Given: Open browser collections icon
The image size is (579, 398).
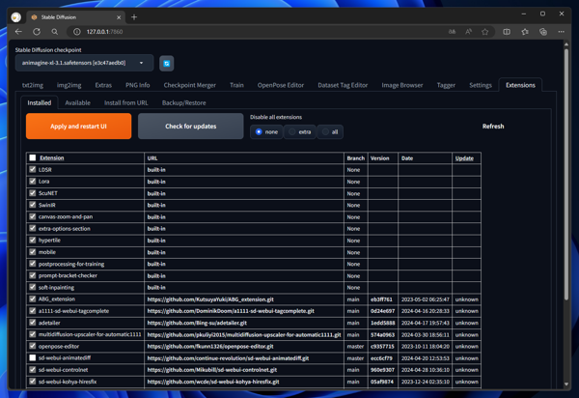Looking at the screenshot, I should click(543, 32).
